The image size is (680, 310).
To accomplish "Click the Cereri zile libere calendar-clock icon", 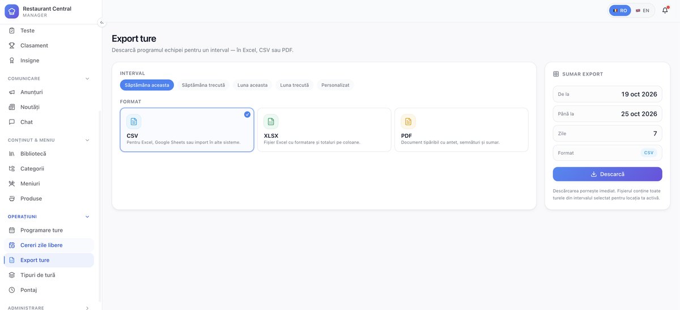I will pos(12,245).
